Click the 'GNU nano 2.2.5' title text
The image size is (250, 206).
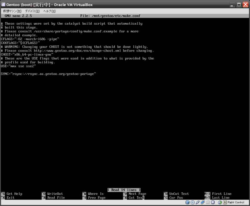point(18,16)
